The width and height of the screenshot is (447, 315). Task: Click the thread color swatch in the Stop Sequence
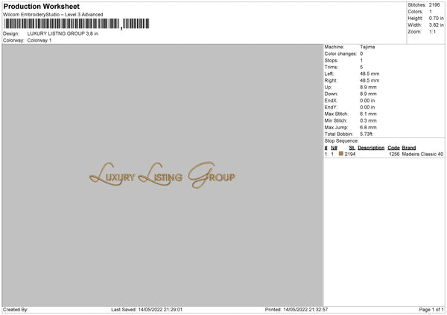click(x=340, y=154)
